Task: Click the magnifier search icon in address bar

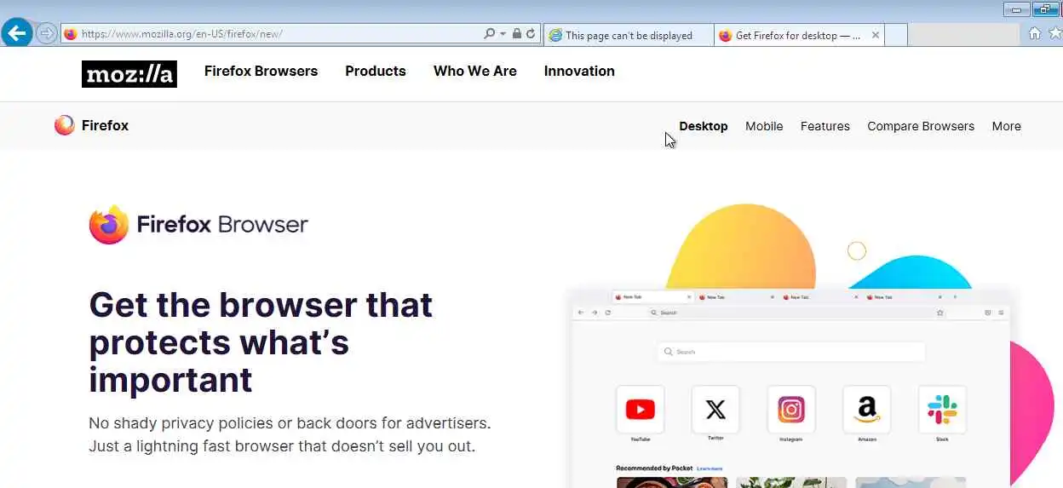Action: tap(489, 34)
